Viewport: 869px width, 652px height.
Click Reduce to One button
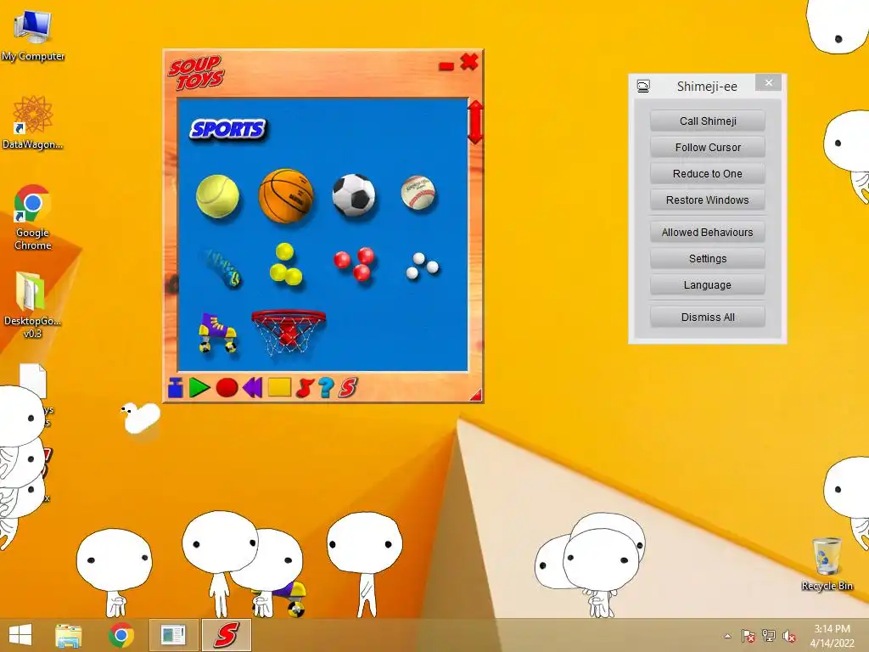pyautogui.click(x=708, y=173)
